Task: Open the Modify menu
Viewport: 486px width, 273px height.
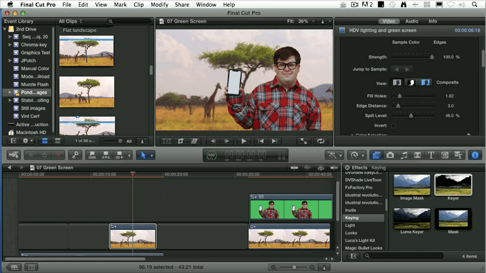Action: pyautogui.click(x=159, y=4)
